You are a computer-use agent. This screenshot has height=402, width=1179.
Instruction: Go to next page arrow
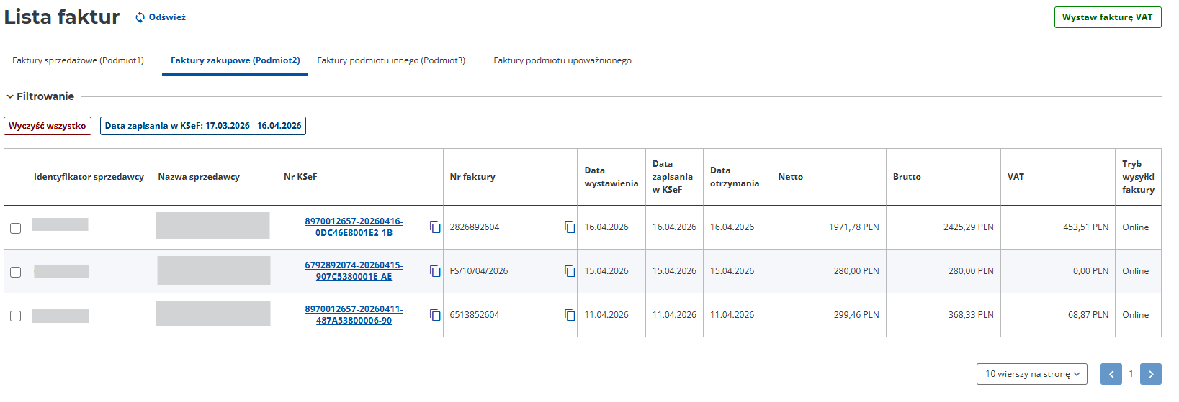(x=1151, y=374)
